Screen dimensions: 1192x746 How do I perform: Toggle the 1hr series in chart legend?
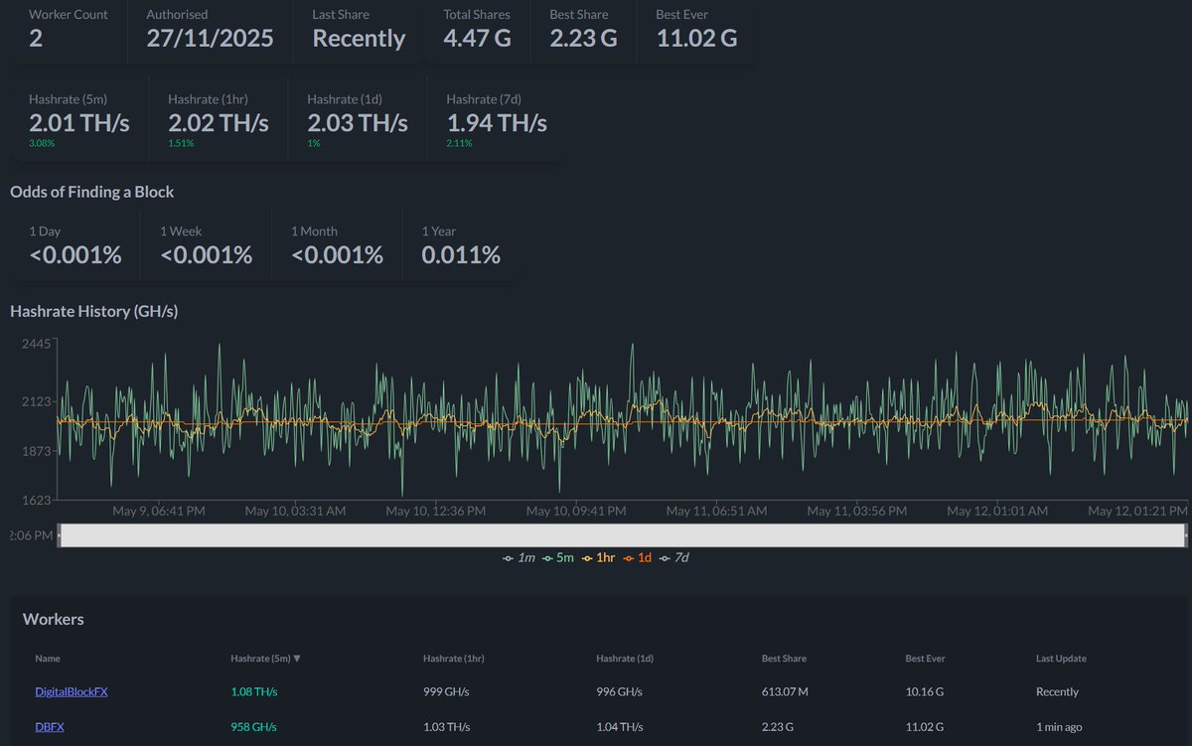coord(599,558)
